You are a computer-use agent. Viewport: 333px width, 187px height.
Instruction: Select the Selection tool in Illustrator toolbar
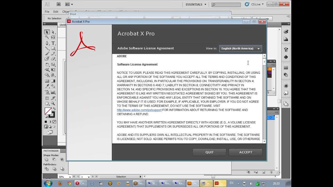[47, 32]
